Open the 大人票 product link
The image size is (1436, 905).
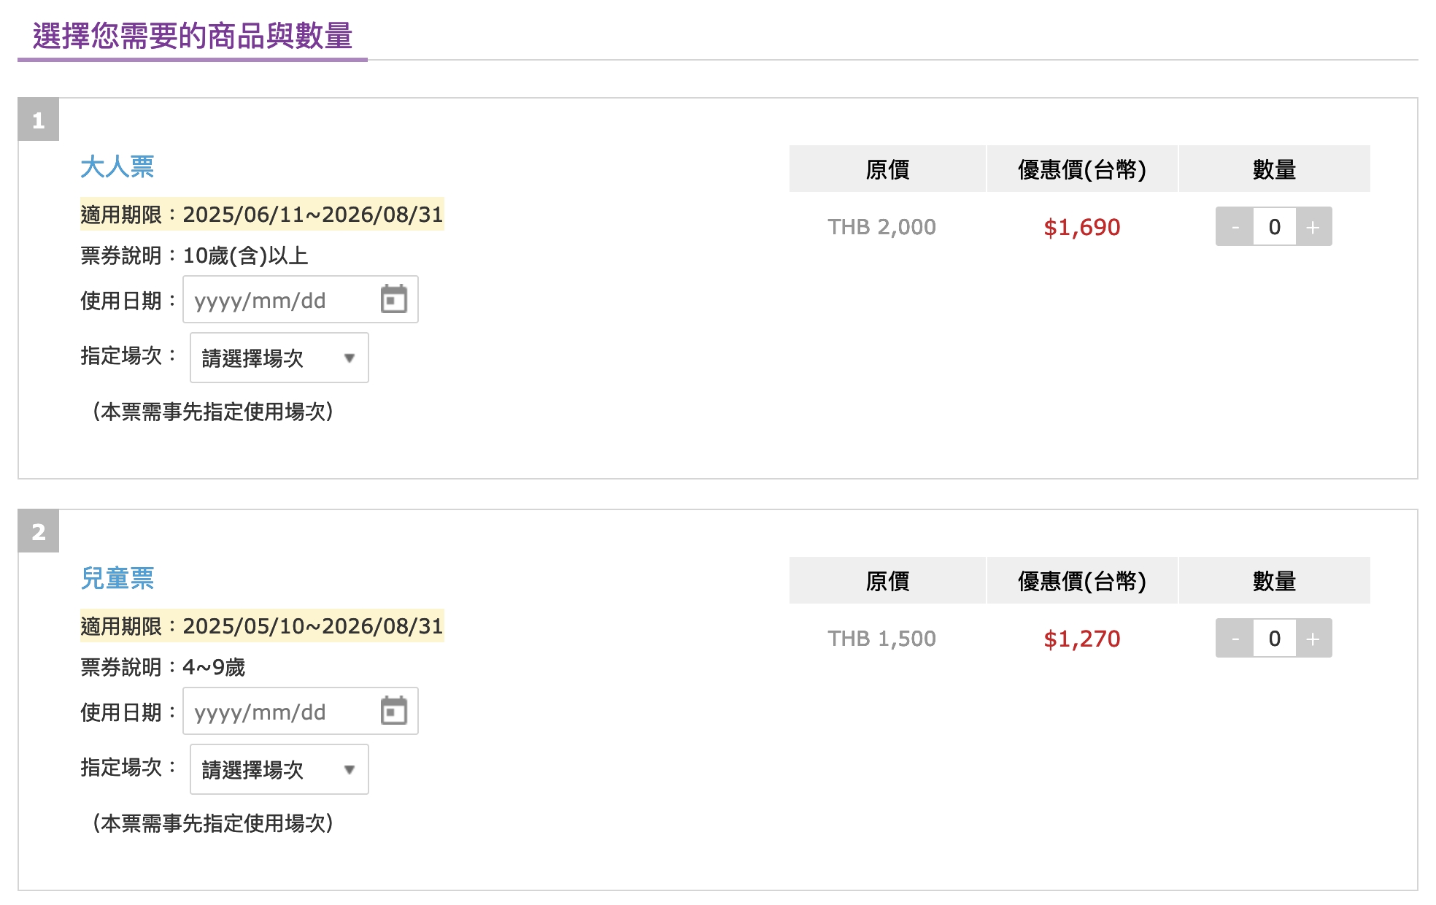point(117,166)
